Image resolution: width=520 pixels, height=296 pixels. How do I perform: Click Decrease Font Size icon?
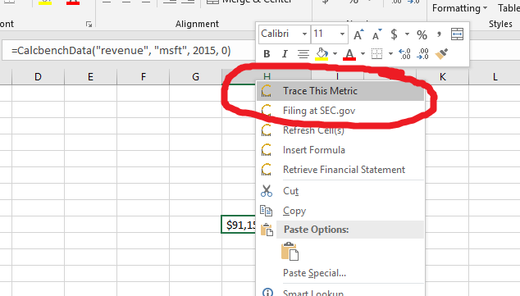pyautogui.click(x=377, y=34)
